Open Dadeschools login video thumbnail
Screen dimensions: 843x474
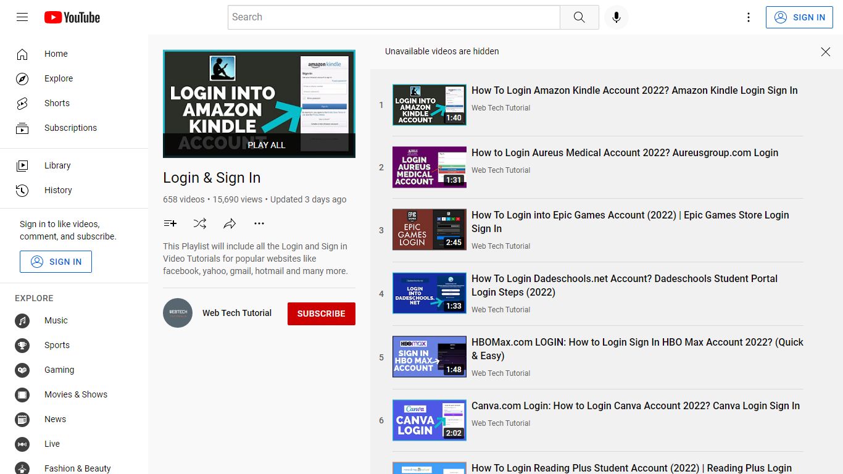coord(430,293)
